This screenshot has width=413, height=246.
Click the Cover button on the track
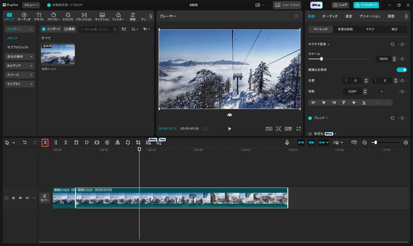pos(45,198)
